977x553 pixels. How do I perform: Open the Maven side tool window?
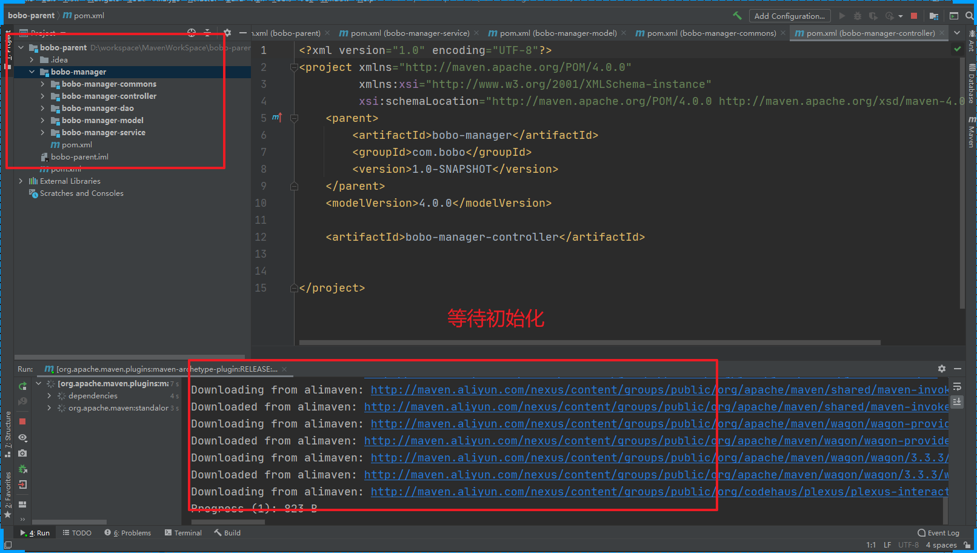pos(972,132)
